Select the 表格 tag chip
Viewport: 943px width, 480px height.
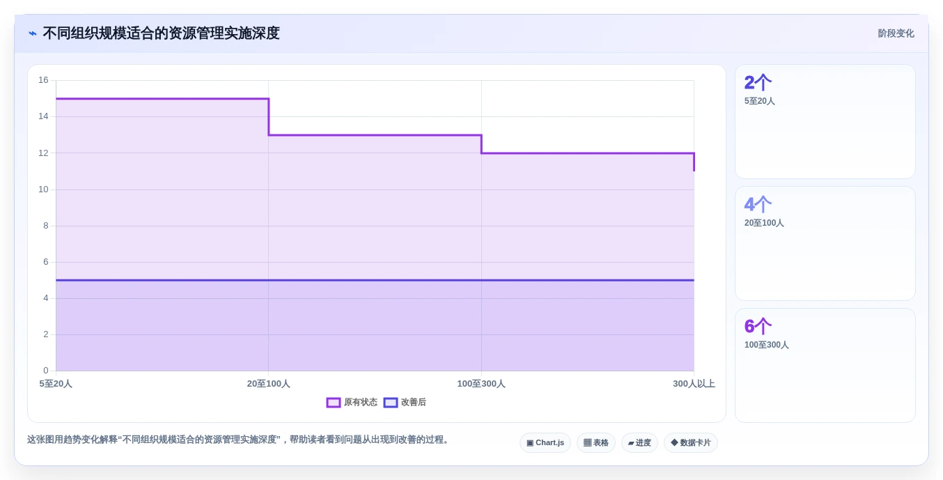point(596,443)
